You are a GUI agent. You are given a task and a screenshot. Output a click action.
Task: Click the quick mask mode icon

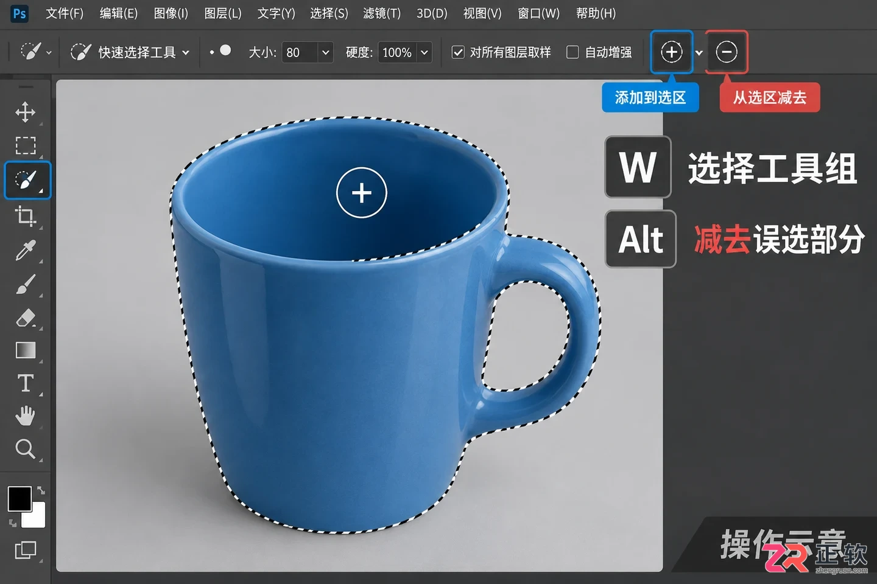click(x=25, y=550)
